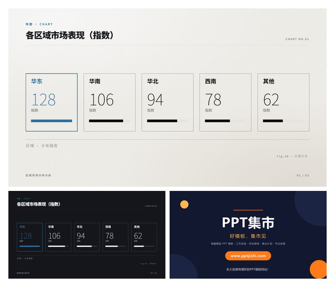Select the blue 地图 · CHART label on light slide
This screenshot has width=335, height=287.
(39, 24)
